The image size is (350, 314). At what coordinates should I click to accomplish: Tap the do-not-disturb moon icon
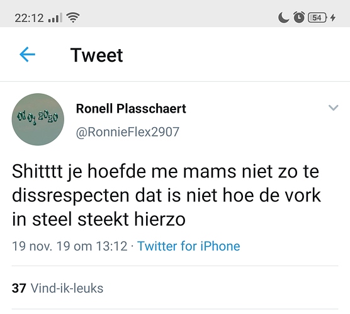point(283,18)
